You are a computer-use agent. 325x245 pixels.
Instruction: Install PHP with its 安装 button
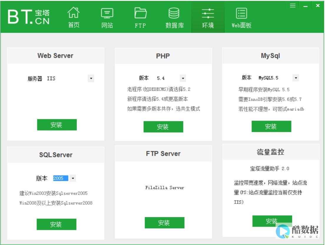(x=163, y=127)
